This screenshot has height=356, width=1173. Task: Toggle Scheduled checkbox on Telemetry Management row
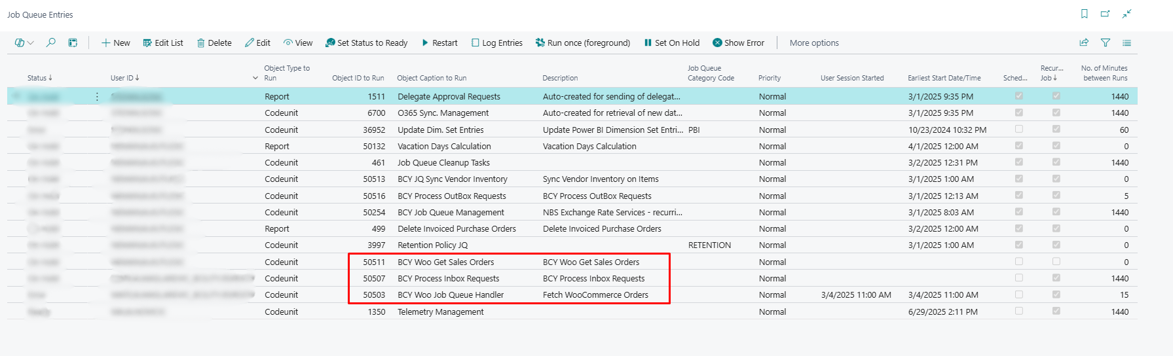pos(1018,311)
